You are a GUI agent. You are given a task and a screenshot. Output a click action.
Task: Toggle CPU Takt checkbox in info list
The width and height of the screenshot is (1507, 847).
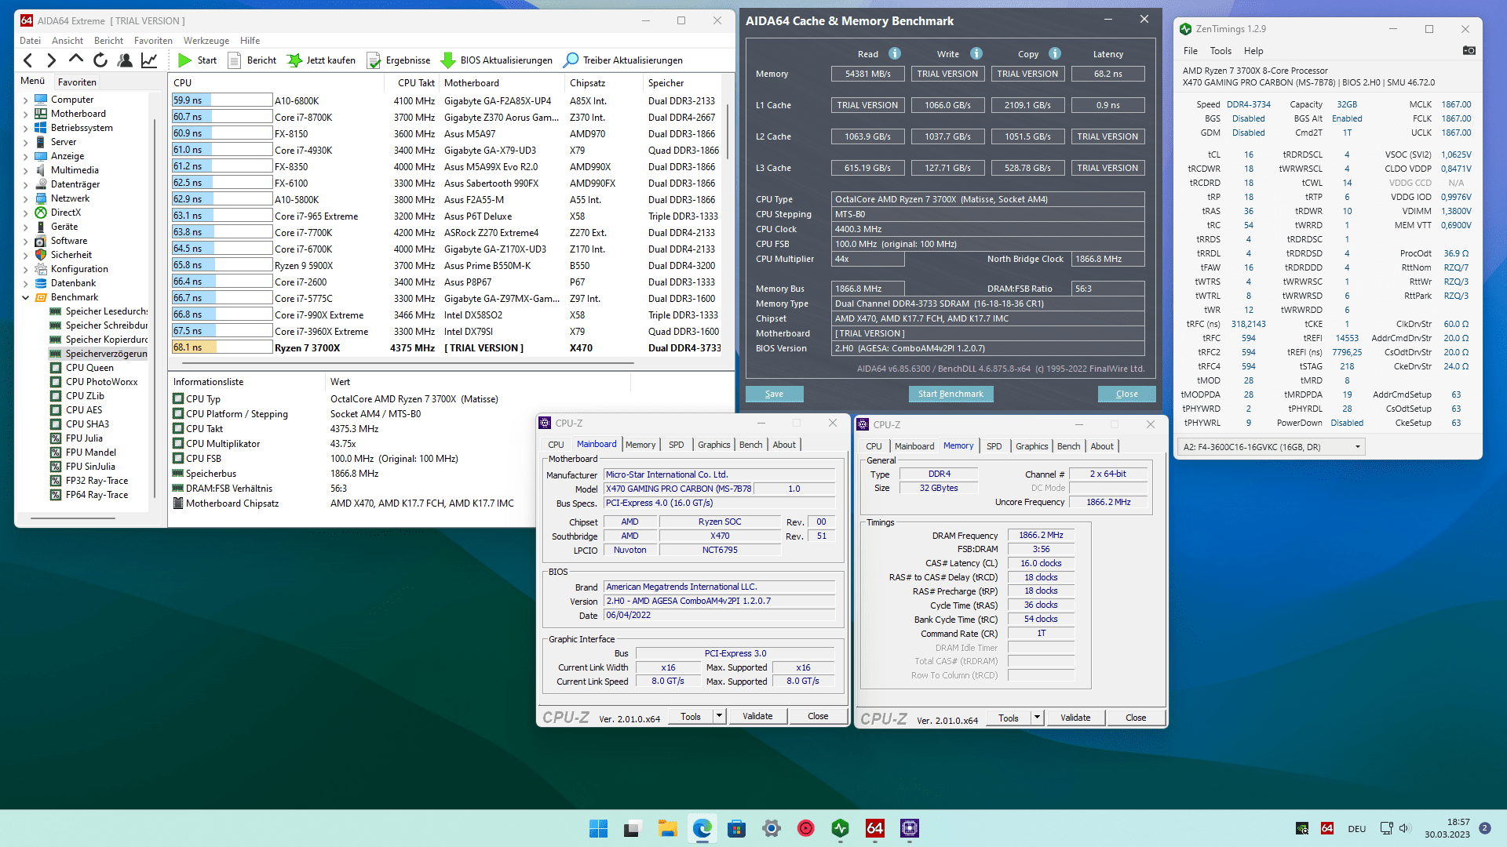pos(178,428)
